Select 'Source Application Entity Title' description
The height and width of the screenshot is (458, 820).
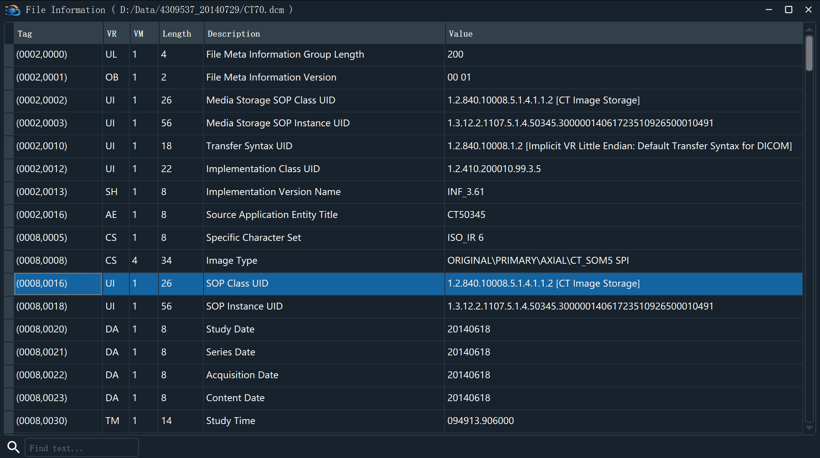(x=324, y=215)
